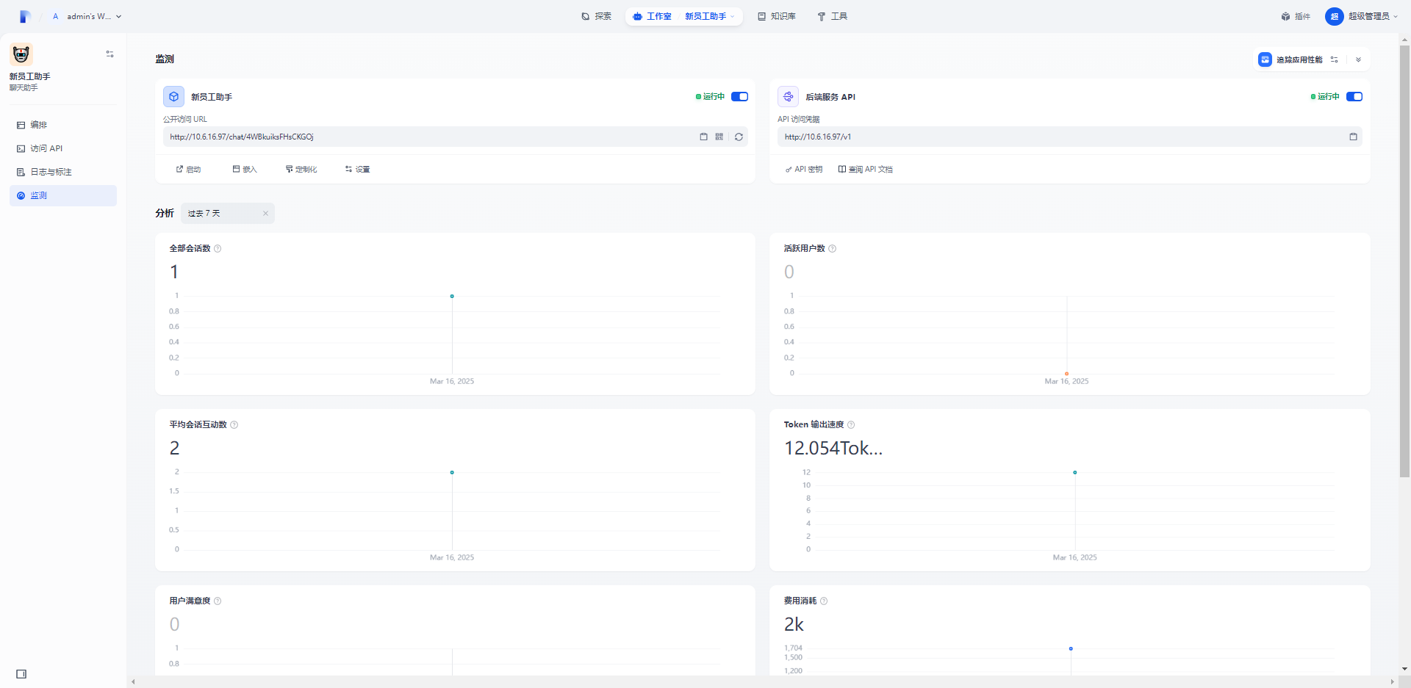Click the Dify logo in top-left corner

pyautogui.click(x=25, y=16)
